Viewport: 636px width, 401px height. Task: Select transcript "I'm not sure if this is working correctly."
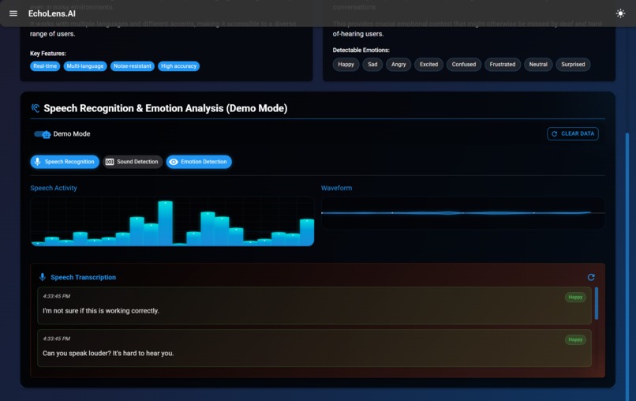(314, 305)
